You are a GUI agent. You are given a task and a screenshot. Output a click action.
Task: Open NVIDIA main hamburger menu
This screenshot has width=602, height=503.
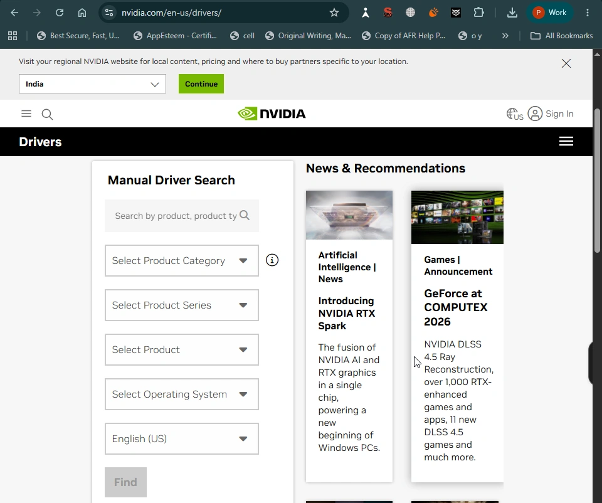click(26, 114)
